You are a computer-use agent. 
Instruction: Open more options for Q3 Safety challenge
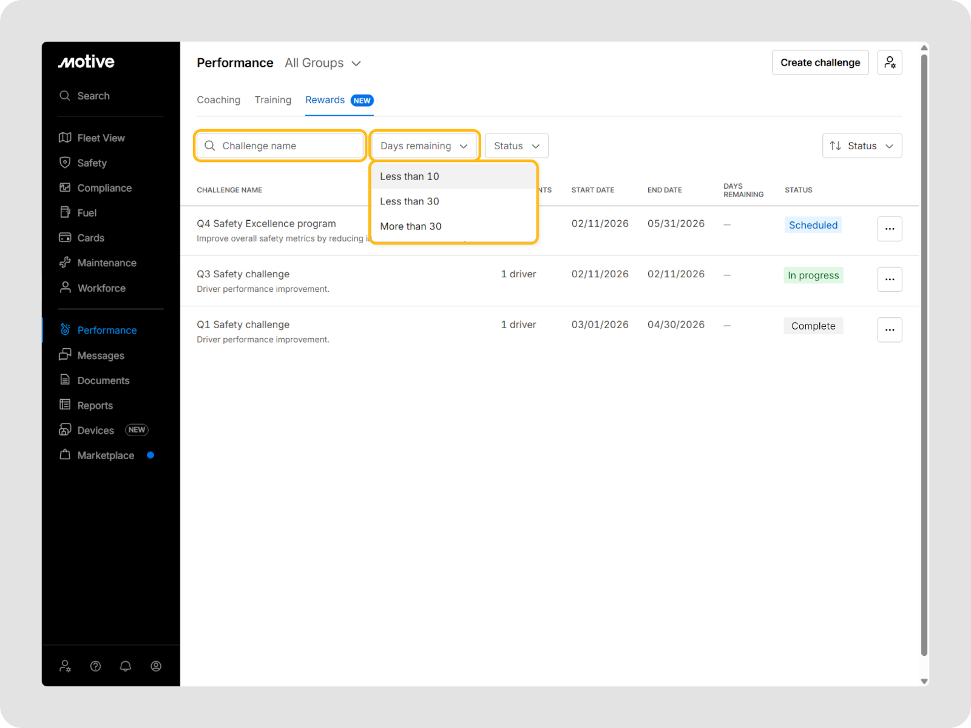pyautogui.click(x=889, y=280)
